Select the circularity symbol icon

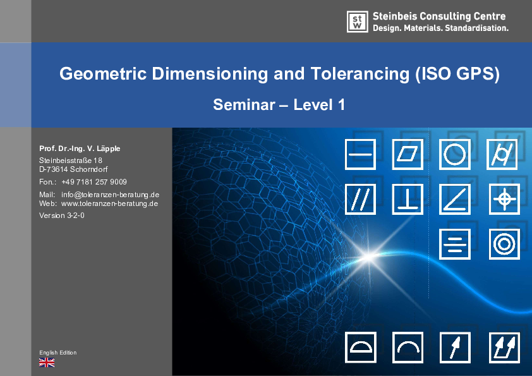(x=455, y=154)
